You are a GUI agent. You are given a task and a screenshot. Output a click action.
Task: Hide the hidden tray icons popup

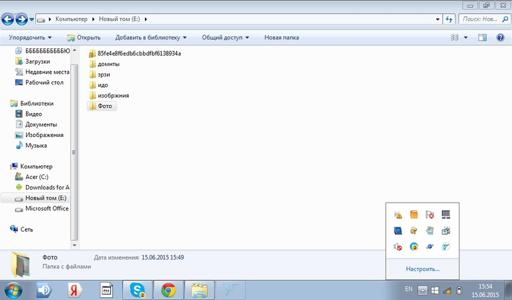click(423, 291)
